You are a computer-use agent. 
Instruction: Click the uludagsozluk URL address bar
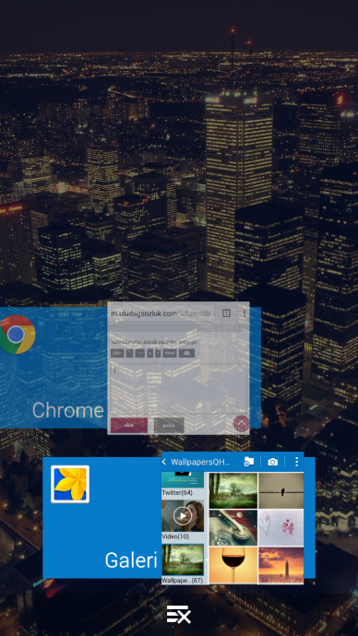(162, 313)
